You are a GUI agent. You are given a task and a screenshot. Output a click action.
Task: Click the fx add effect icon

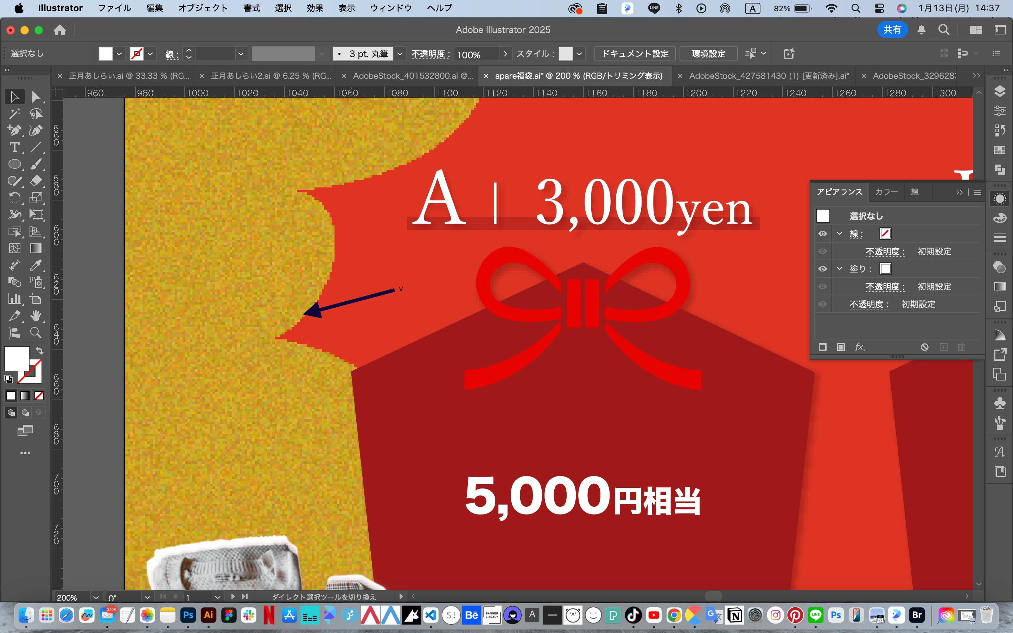click(x=859, y=347)
